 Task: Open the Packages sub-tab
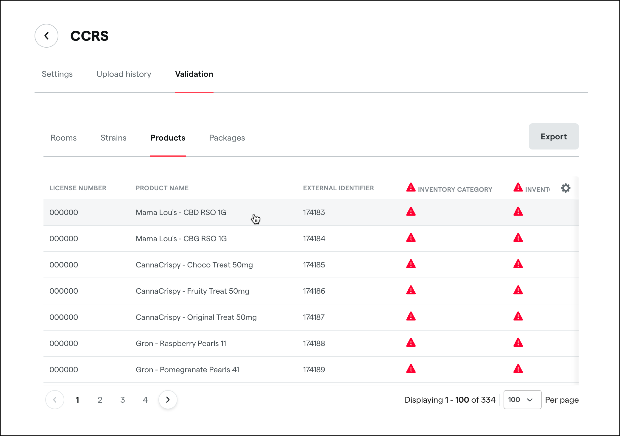tap(227, 138)
